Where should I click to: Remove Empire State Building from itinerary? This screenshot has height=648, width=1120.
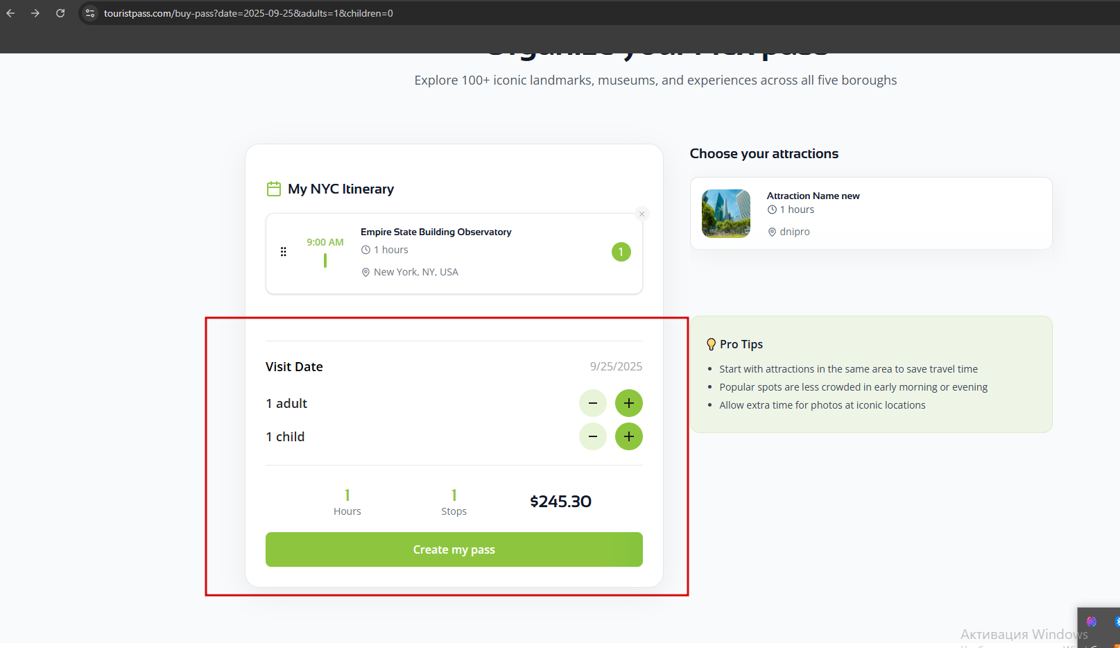pyautogui.click(x=641, y=214)
